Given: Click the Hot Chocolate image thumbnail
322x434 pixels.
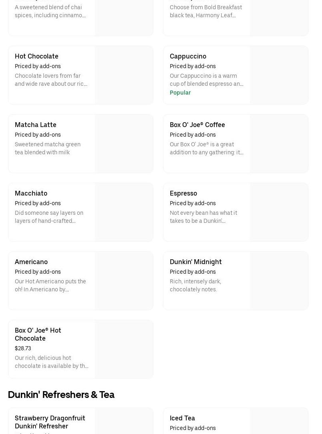Looking at the screenshot, I should pos(124,75).
